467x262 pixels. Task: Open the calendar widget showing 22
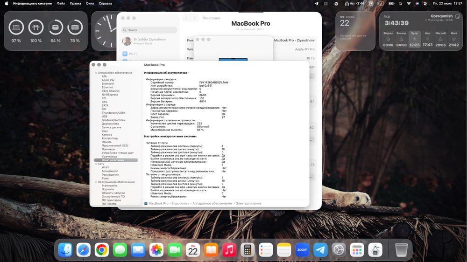(355, 31)
